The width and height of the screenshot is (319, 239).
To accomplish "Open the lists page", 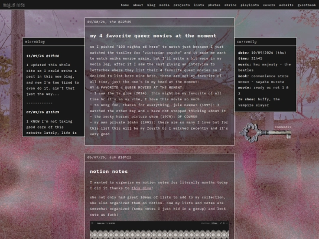I will (198, 5).
